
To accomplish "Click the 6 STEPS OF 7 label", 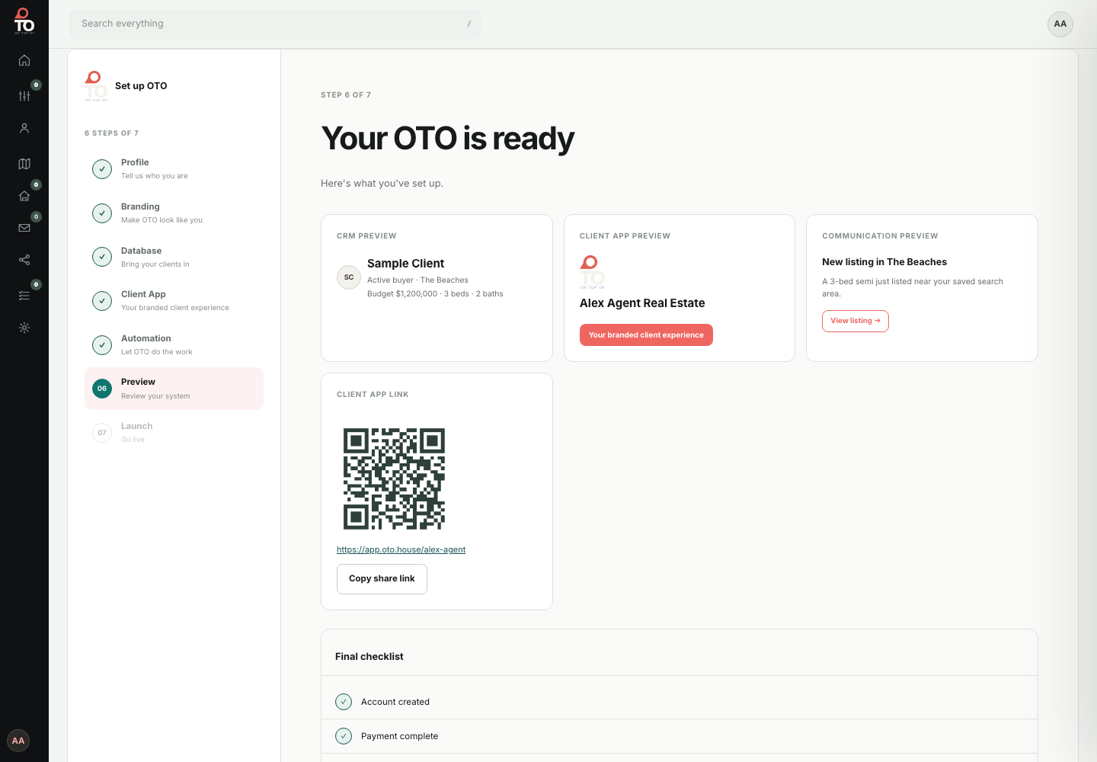I will [111, 133].
